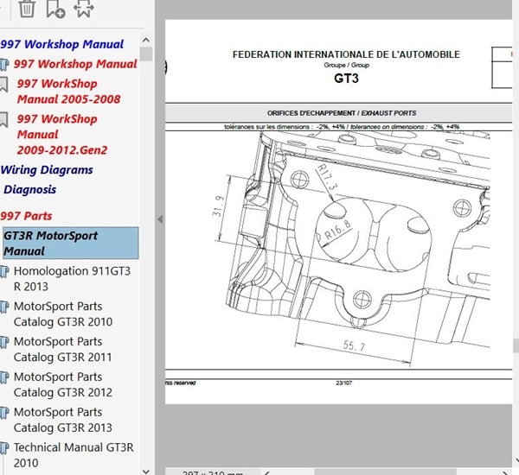Click the bookmarks panel scroll-up arrow
The image size is (519, 475).
(145, 41)
